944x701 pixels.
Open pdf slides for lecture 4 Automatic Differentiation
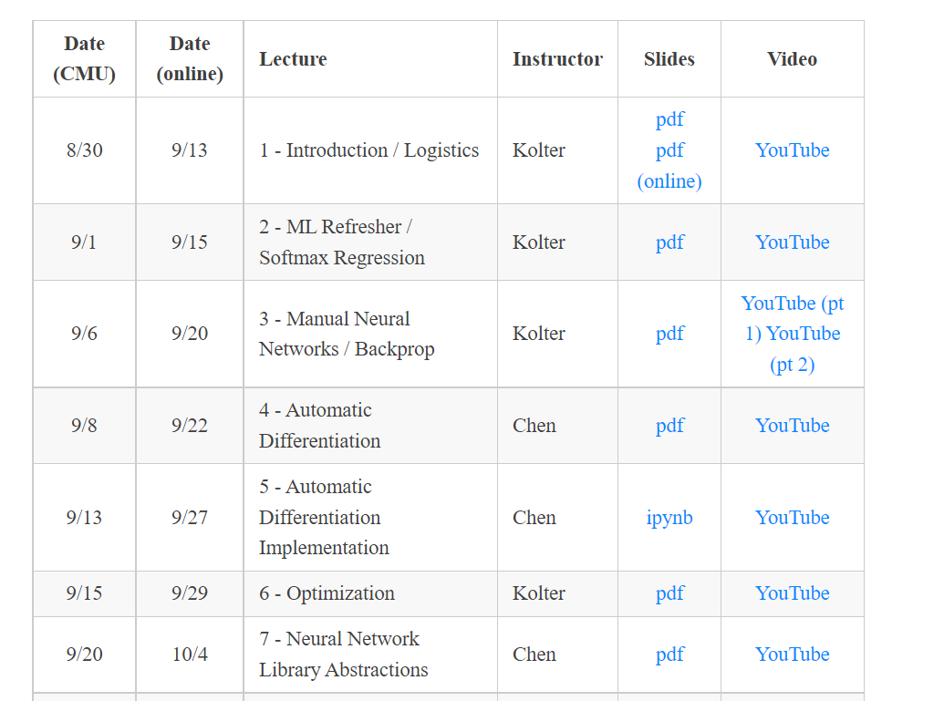click(669, 426)
